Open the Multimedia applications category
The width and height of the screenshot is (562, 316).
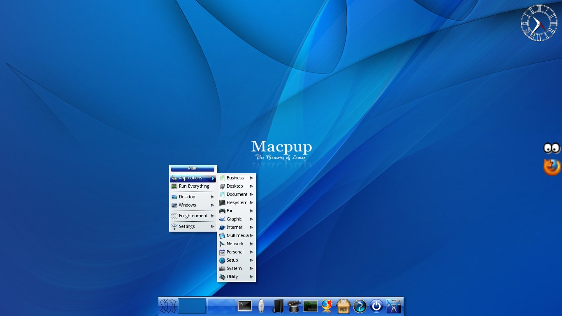point(237,236)
